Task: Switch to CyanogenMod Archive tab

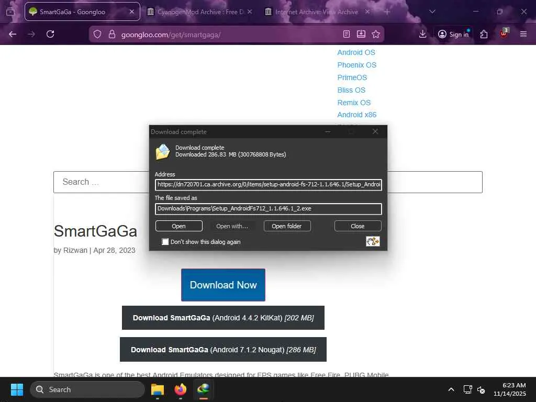Action: click(x=200, y=12)
